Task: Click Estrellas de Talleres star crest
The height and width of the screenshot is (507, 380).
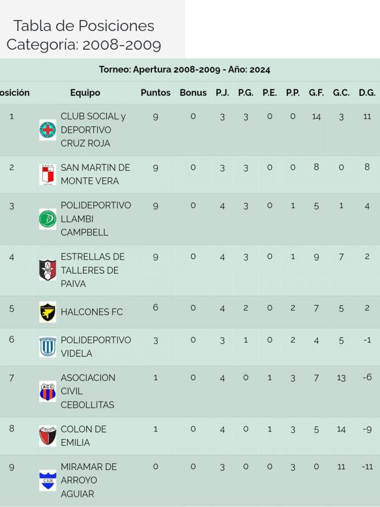Action: tap(48, 270)
